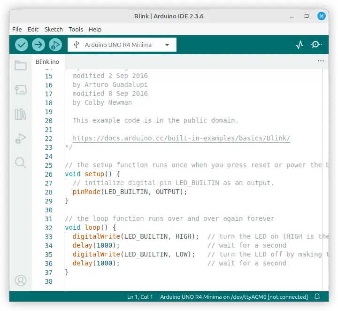Open the Sketchbook folder sidebar panel
The width and height of the screenshot is (338, 311).
point(21,65)
